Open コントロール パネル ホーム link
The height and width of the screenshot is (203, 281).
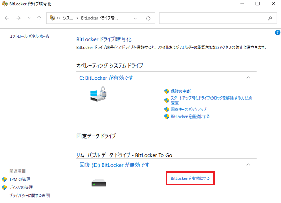tap(29, 37)
